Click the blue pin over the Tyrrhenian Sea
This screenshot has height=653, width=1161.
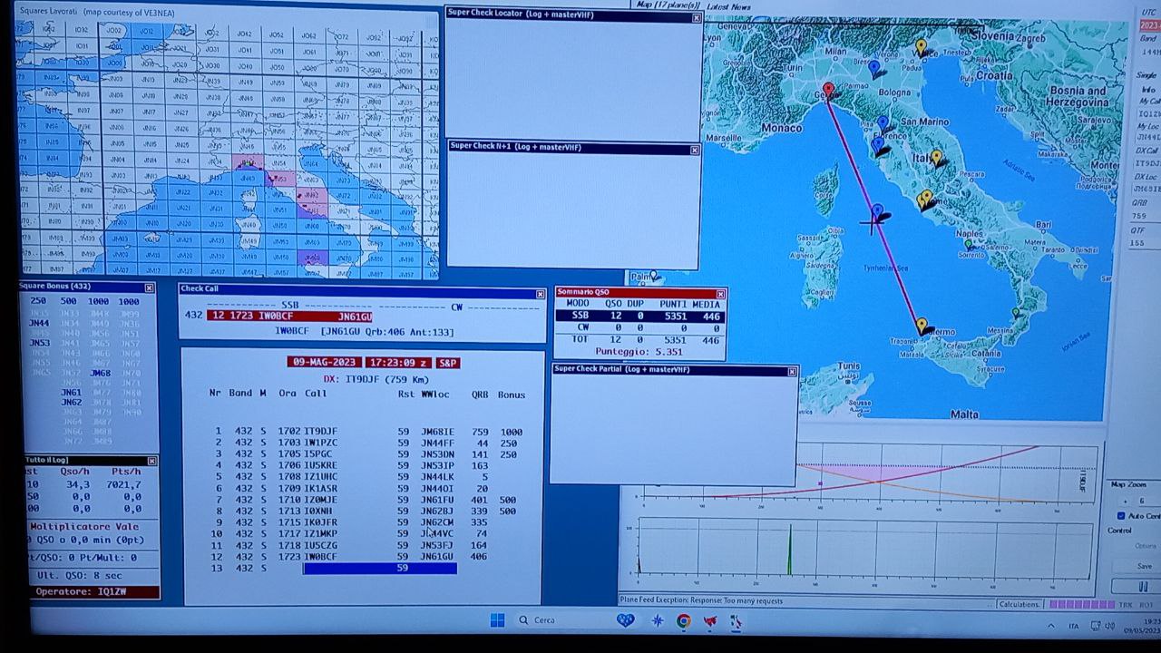(877, 213)
